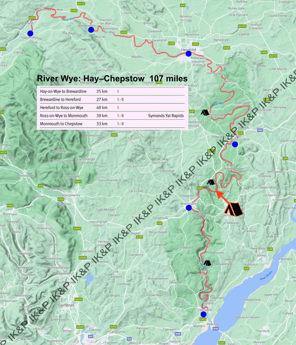Select the Ross-on-Wye blue dot marker
296x345 pixels.
(x=235, y=144)
